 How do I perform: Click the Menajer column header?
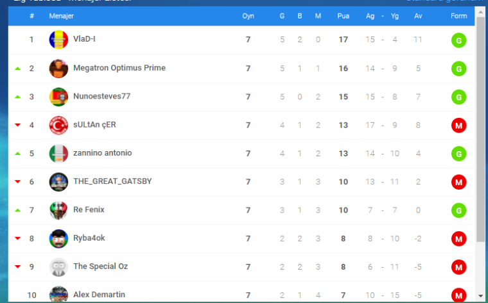(x=61, y=16)
